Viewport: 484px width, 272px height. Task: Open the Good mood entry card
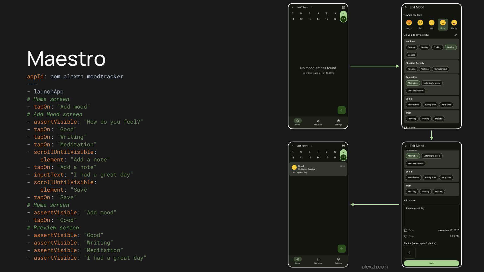[318, 169]
